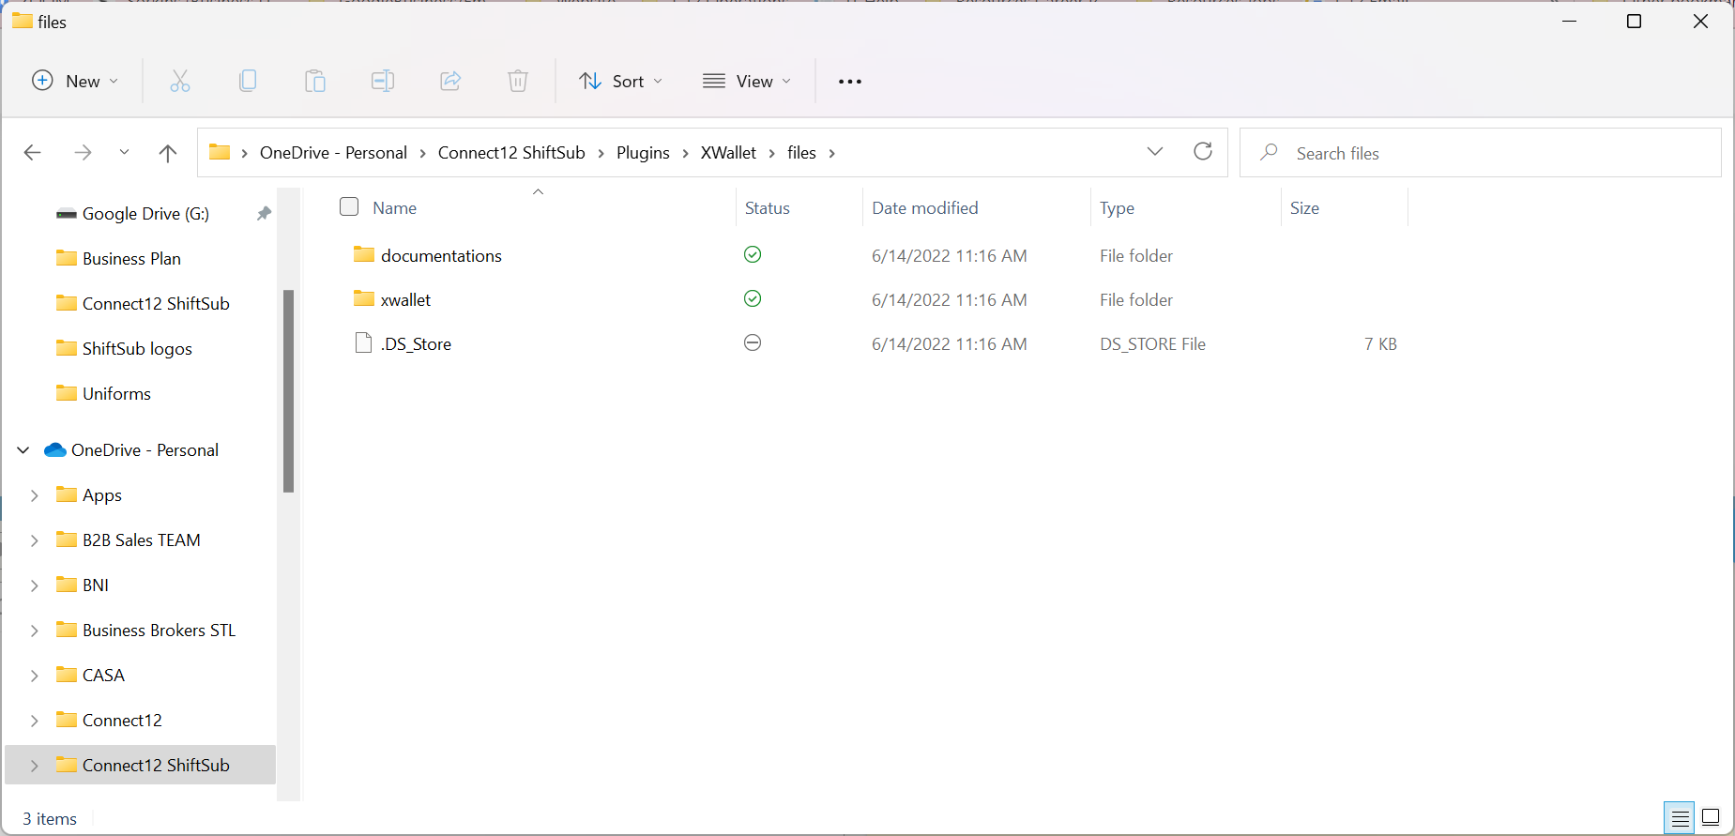Screen dimensions: 1735x836
Task: Expand the BNI folder node
Action: pyautogui.click(x=35, y=585)
